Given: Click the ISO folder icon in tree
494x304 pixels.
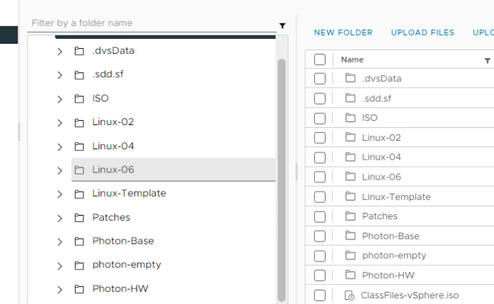Looking at the screenshot, I should [79, 99].
